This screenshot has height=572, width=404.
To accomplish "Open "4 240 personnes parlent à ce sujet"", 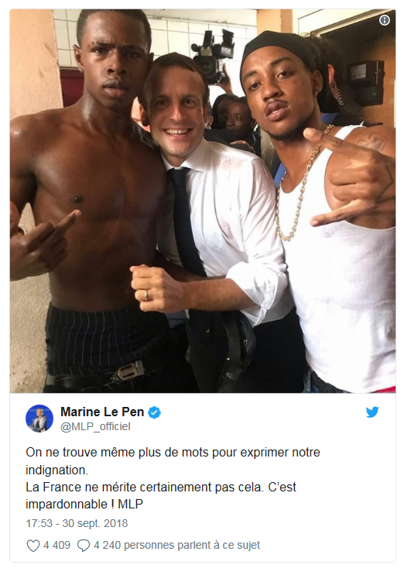I will click(x=176, y=546).
